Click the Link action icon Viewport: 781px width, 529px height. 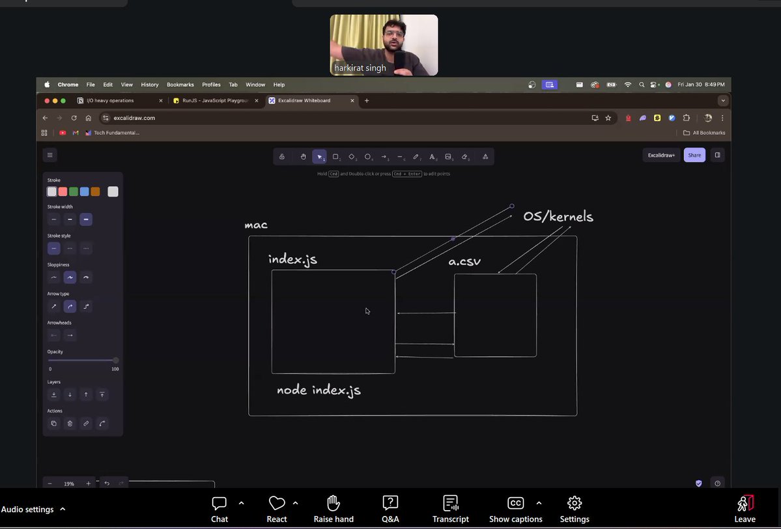point(86,423)
